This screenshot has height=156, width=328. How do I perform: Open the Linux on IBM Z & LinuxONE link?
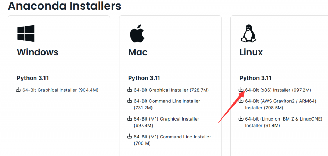click(284, 119)
